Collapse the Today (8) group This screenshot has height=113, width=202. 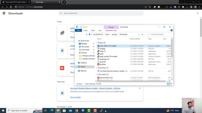click(97, 43)
